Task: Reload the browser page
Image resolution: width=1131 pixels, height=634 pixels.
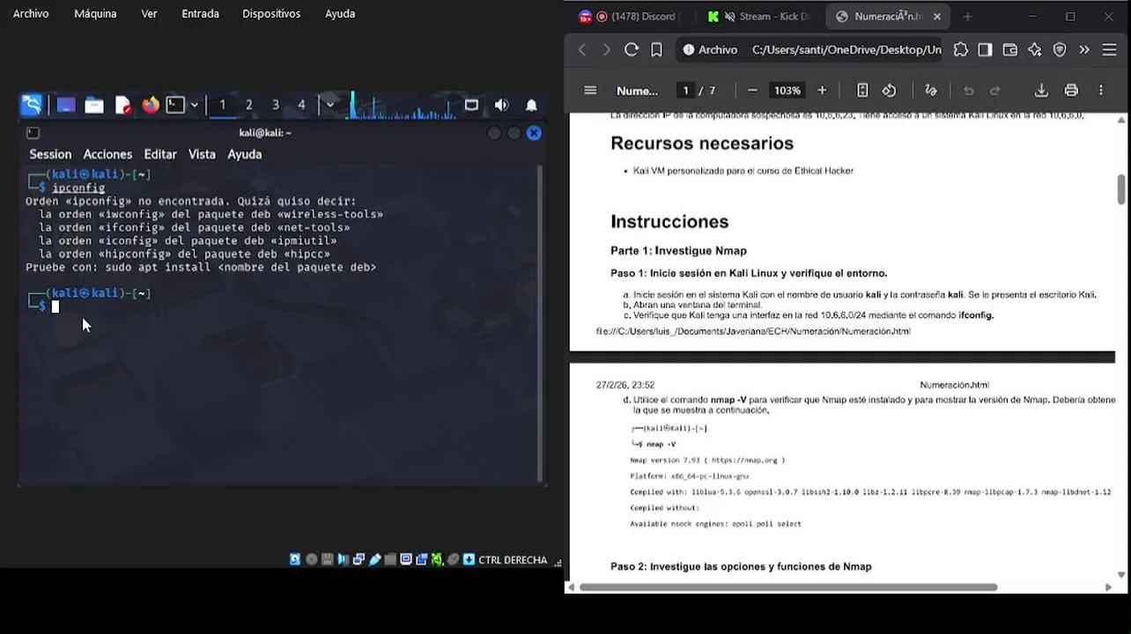Action: 631,49
